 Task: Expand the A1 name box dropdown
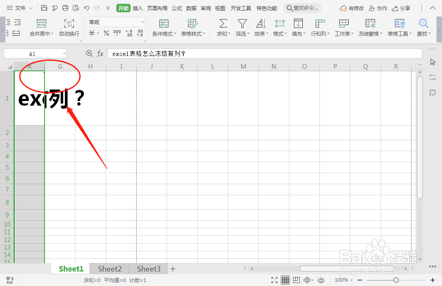tap(64, 53)
